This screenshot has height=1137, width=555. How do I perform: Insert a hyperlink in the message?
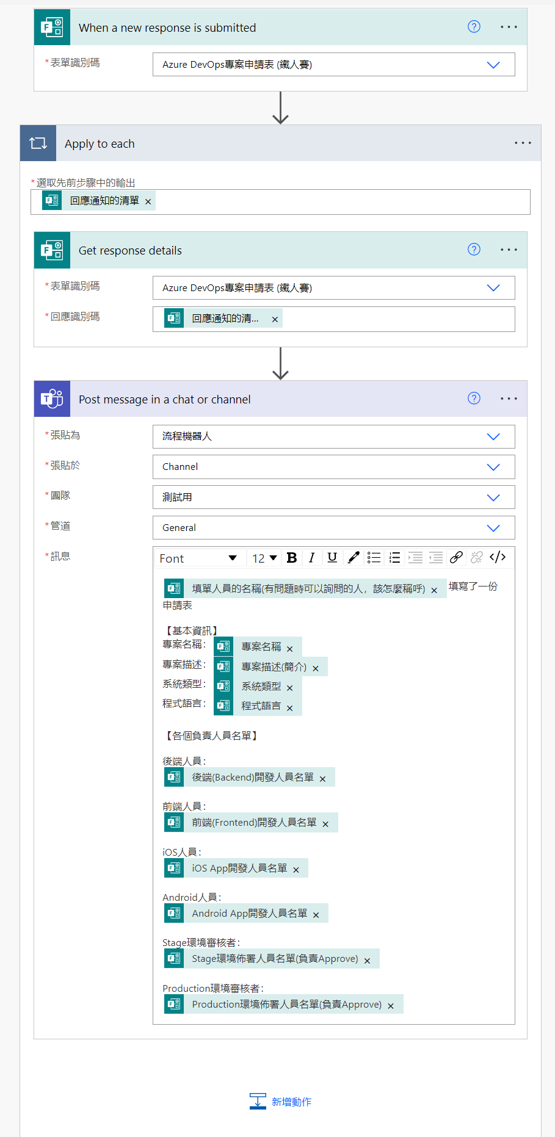(456, 557)
